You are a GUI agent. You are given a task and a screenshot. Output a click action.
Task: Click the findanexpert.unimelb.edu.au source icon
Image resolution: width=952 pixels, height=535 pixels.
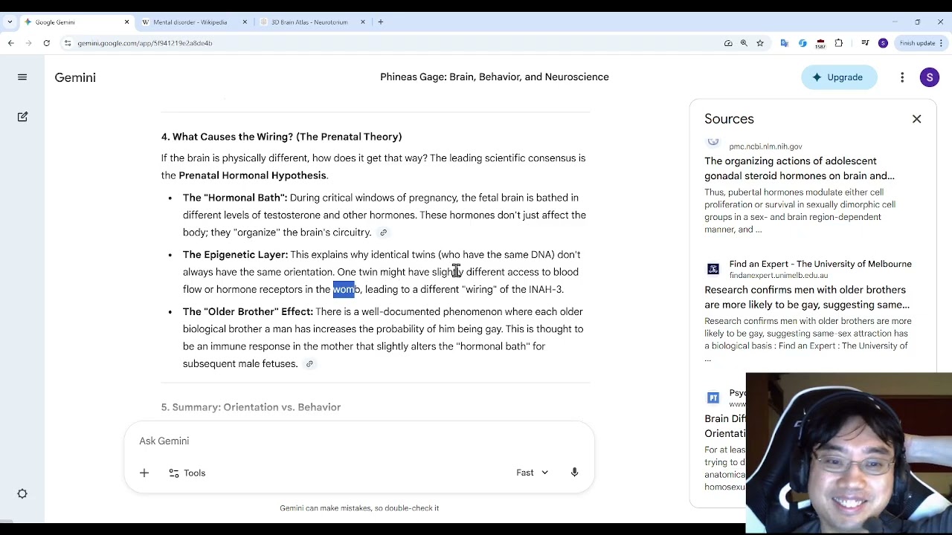pyautogui.click(x=713, y=269)
